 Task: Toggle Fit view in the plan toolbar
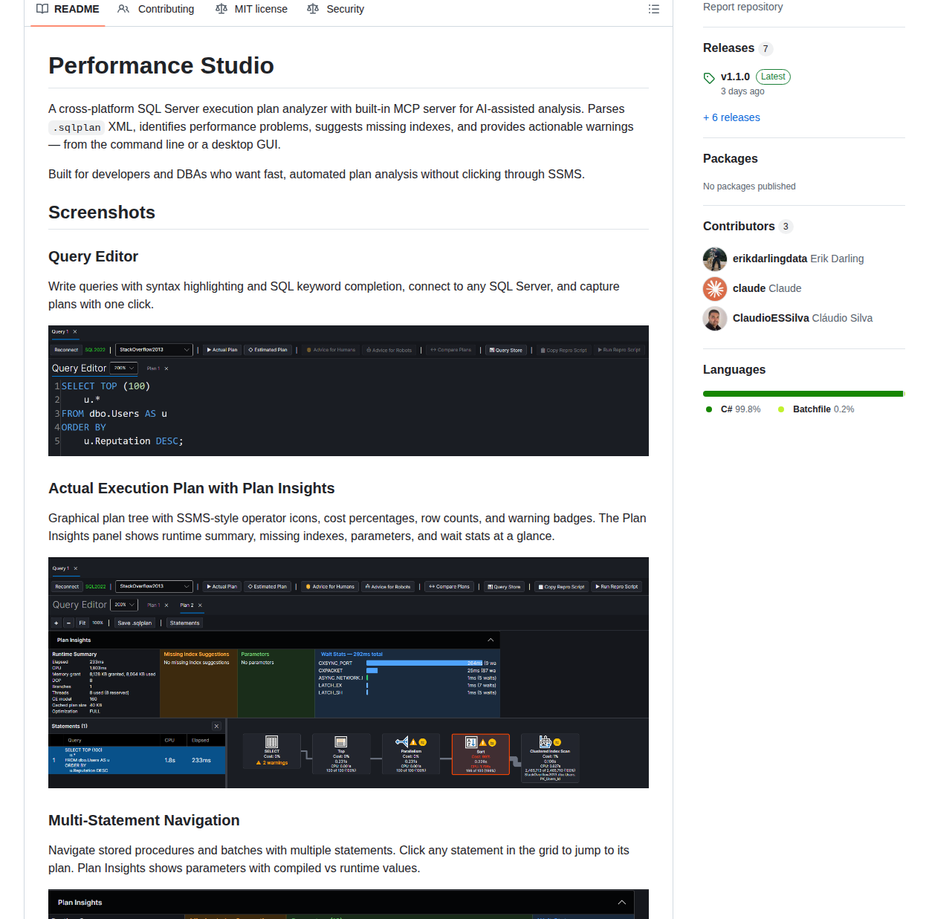(x=81, y=623)
